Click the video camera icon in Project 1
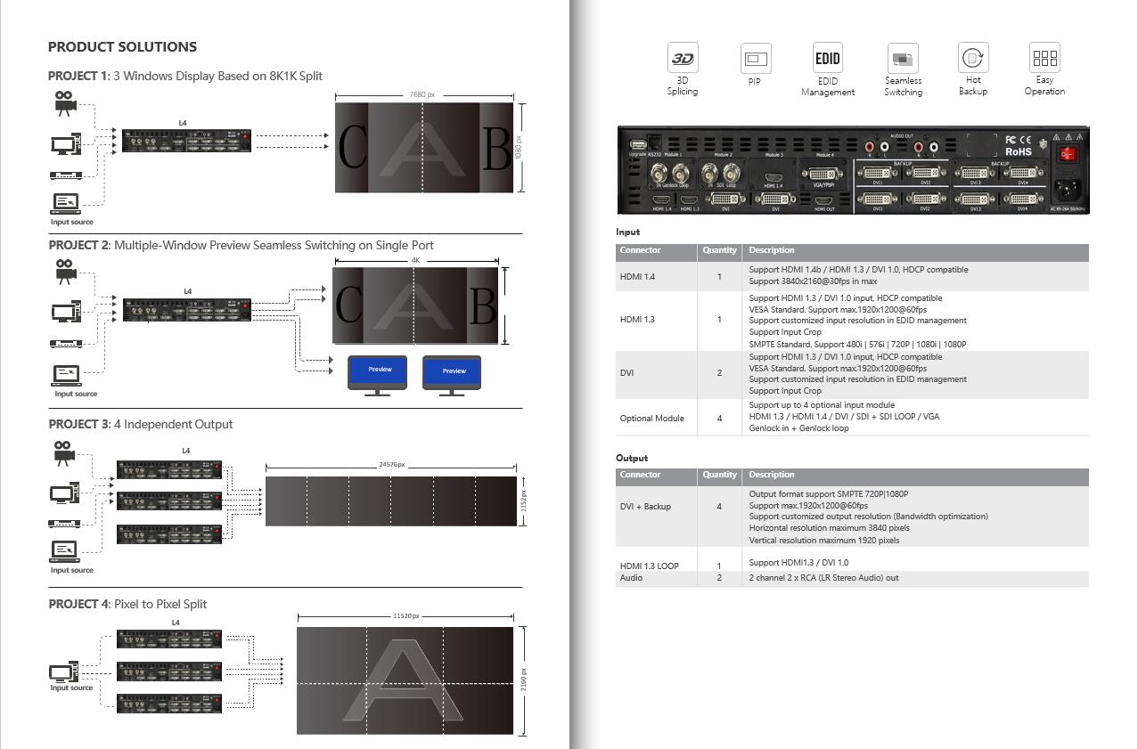 (x=64, y=103)
